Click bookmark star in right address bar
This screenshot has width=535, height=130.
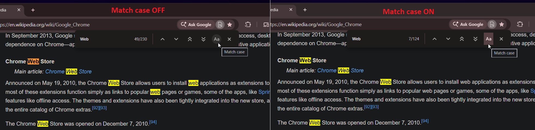point(502,24)
